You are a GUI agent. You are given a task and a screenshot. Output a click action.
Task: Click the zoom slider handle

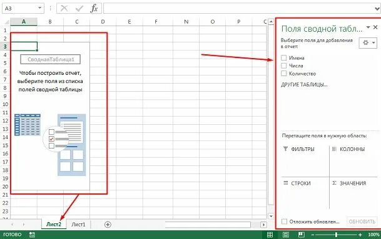point(336,235)
